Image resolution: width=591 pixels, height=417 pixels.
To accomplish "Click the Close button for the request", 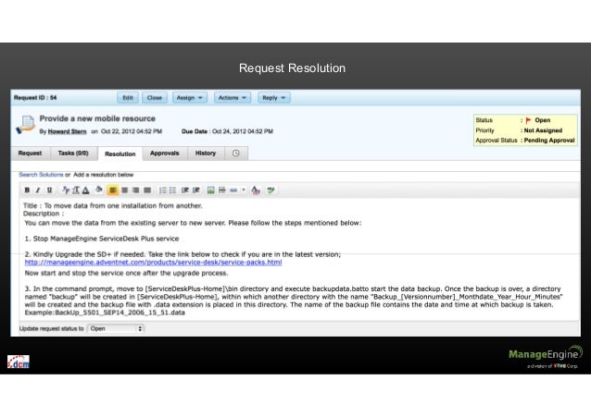I will pyautogui.click(x=155, y=98).
